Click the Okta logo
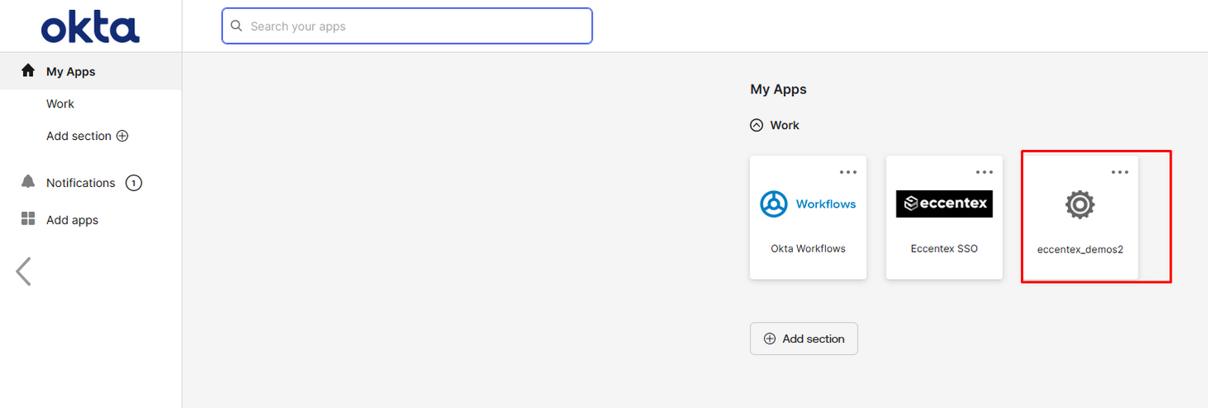The height and width of the screenshot is (408, 1208). [x=90, y=27]
